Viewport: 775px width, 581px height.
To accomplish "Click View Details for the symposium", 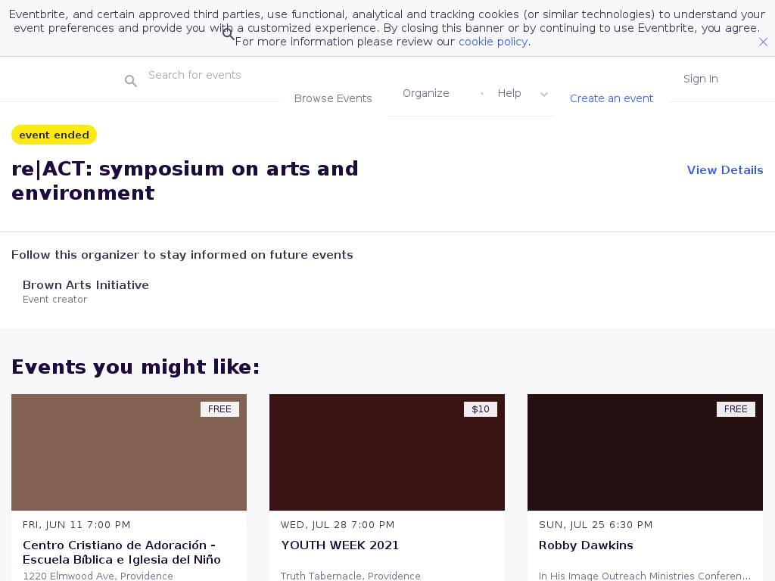I will pyautogui.click(x=724, y=170).
